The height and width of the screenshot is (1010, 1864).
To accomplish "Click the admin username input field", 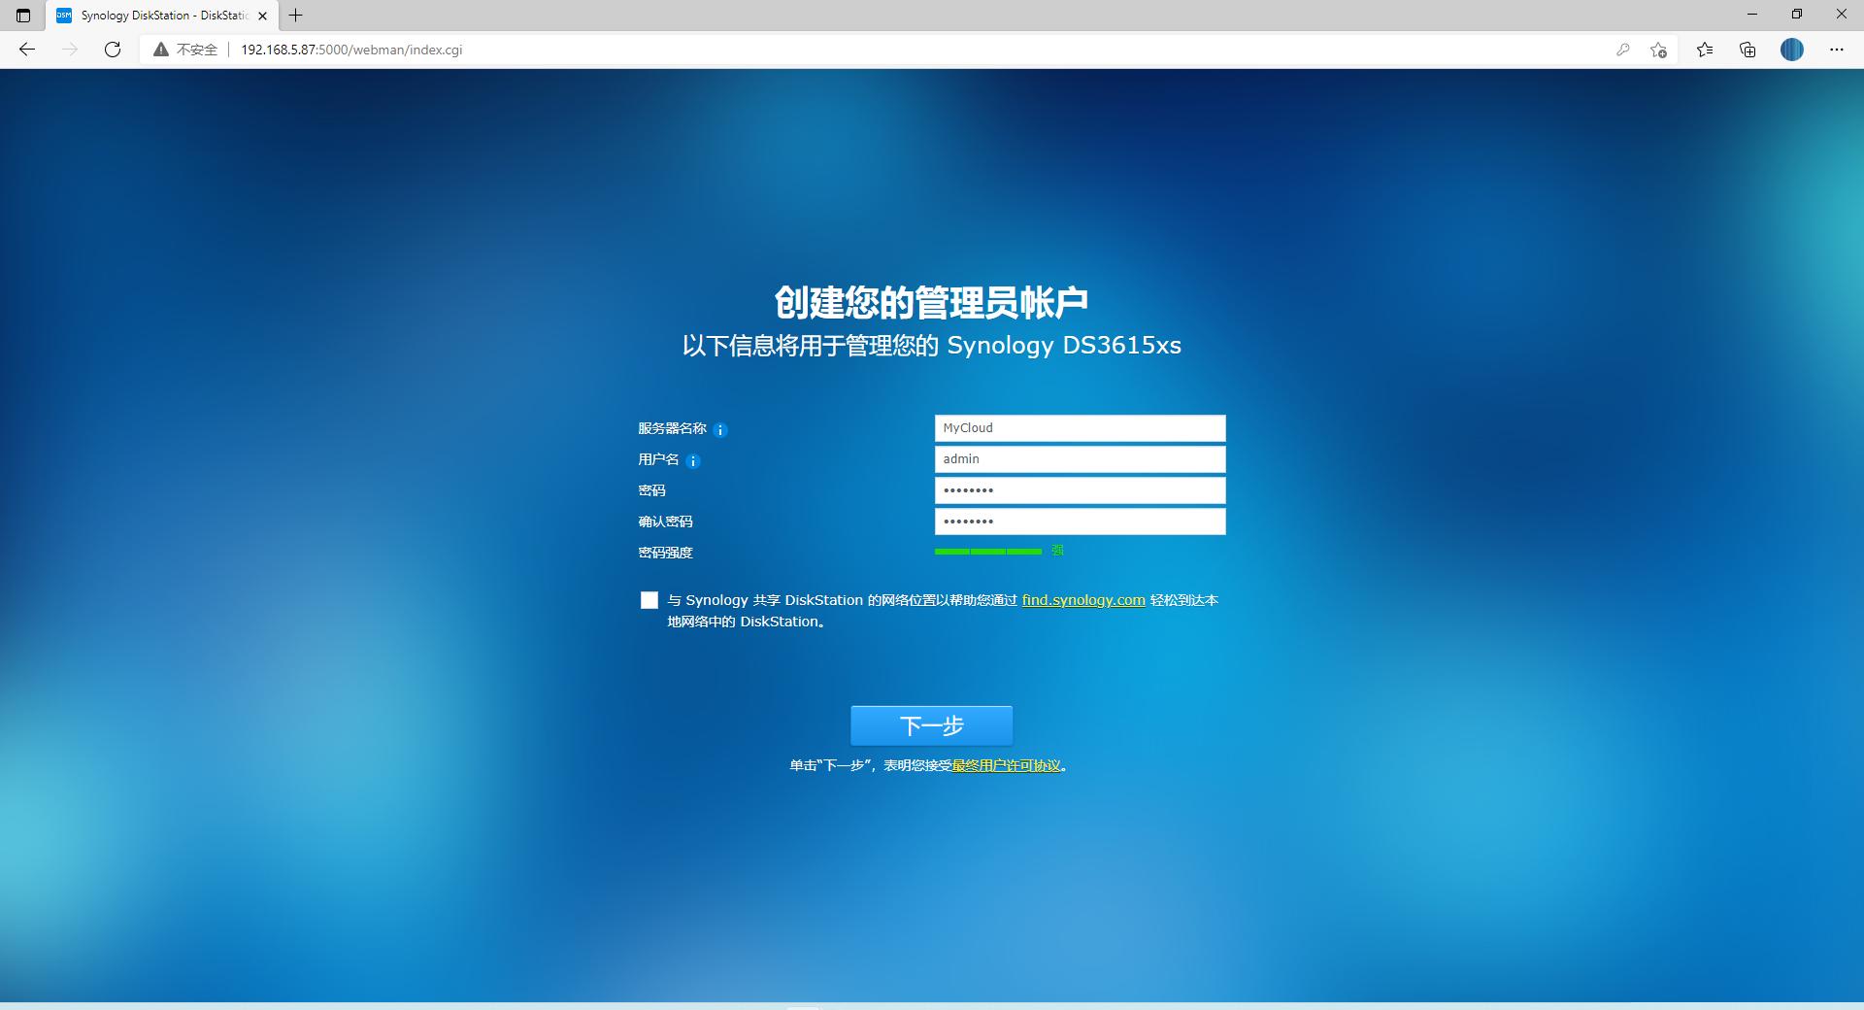I will click(1080, 458).
